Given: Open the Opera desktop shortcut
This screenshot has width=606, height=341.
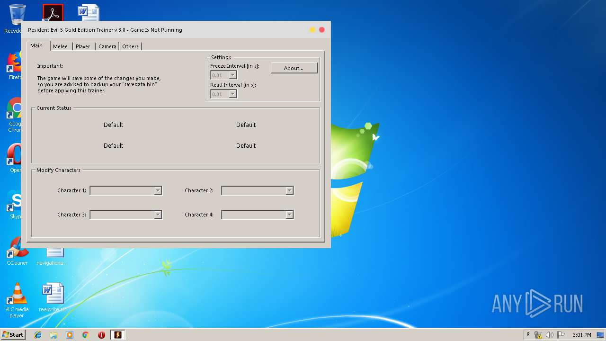Looking at the screenshot, I should tap(14, 158).
